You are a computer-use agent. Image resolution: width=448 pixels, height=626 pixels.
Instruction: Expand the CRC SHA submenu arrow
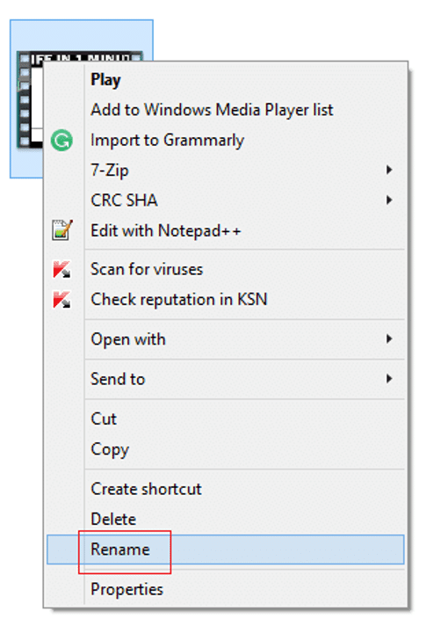389,200
